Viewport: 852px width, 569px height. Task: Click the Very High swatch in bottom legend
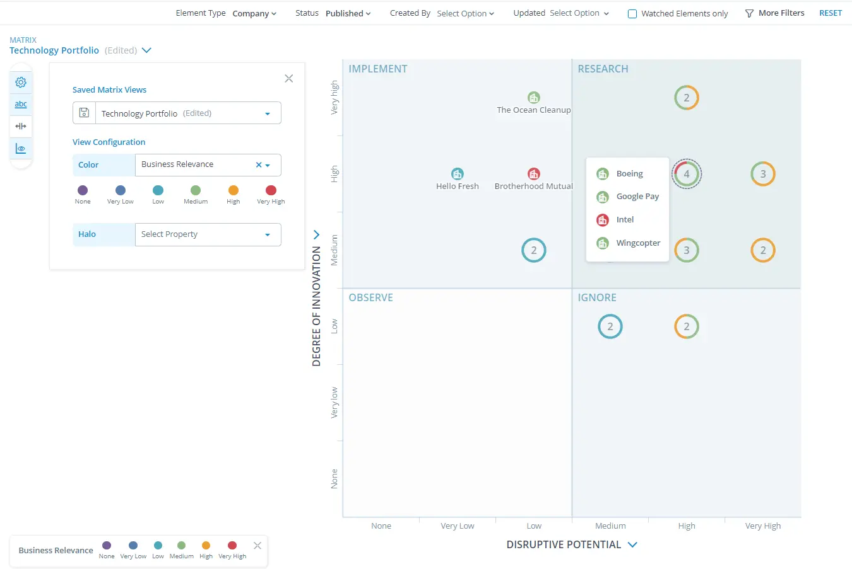point(232,546)
